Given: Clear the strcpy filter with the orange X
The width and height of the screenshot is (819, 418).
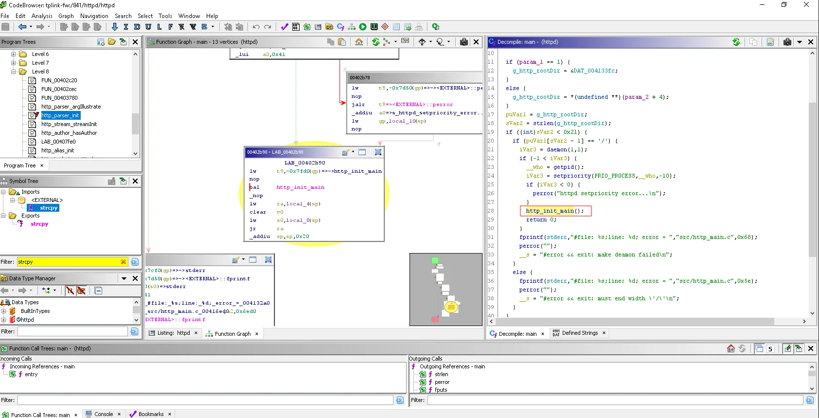Looking at the screenshot, I should point(124,262).
